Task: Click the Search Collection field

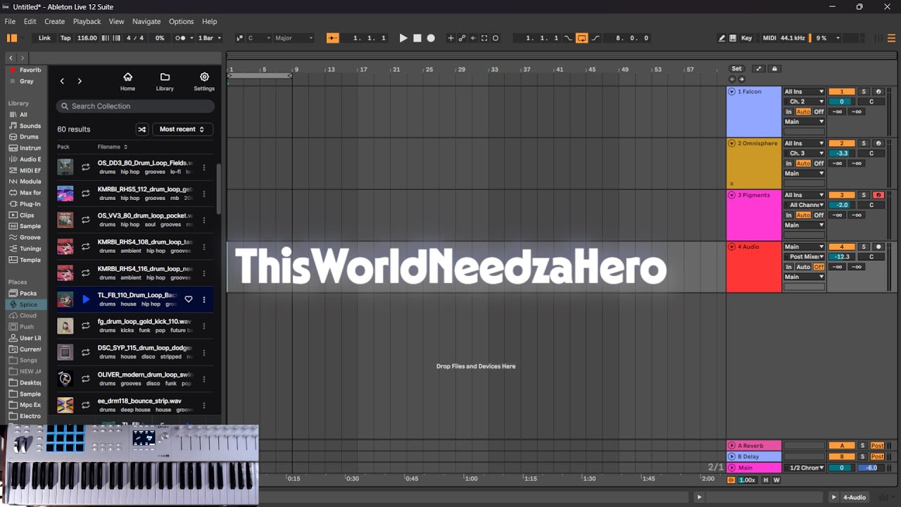Action: point(135,106)
